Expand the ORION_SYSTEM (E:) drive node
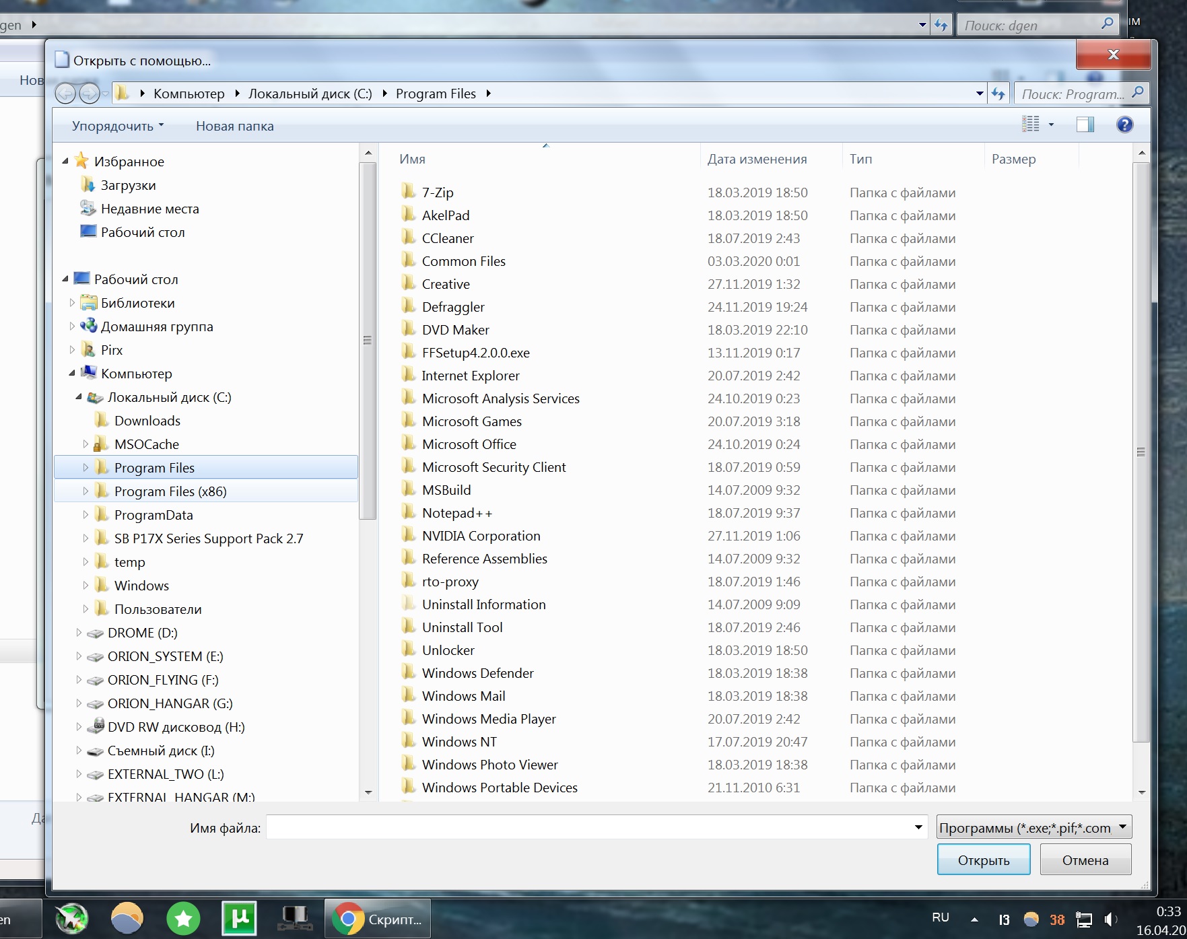The image size is (1187, 939). tap(79, 656)
